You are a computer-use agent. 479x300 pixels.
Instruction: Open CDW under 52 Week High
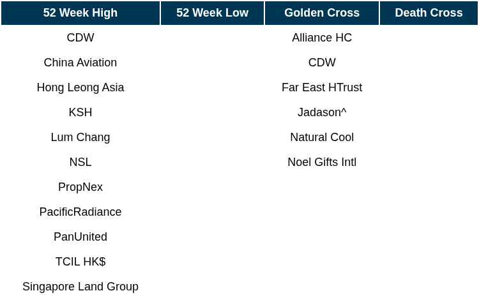tap(80, 38)
